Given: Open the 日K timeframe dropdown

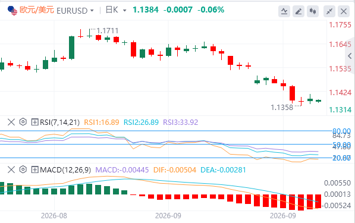Looking at the screenshot, I should tap(124, 11).
